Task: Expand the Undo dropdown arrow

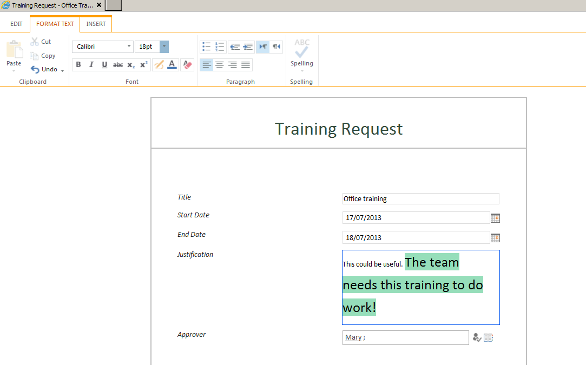Action: [x=62, y=70]
